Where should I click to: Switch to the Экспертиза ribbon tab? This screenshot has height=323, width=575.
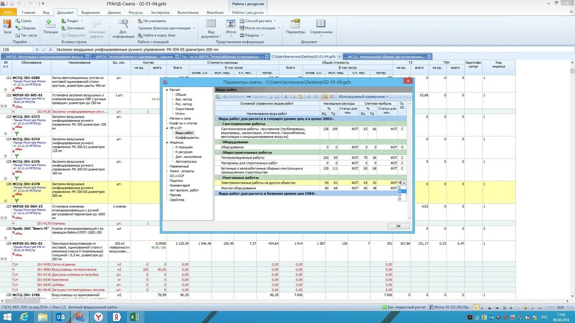[x=160, y=12]
